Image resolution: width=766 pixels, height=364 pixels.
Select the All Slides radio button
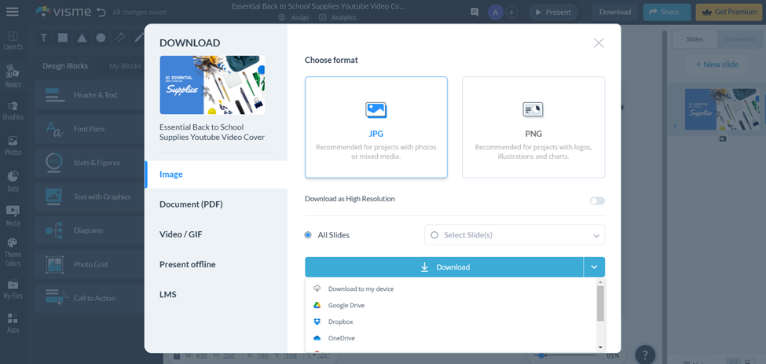(308, 235)
